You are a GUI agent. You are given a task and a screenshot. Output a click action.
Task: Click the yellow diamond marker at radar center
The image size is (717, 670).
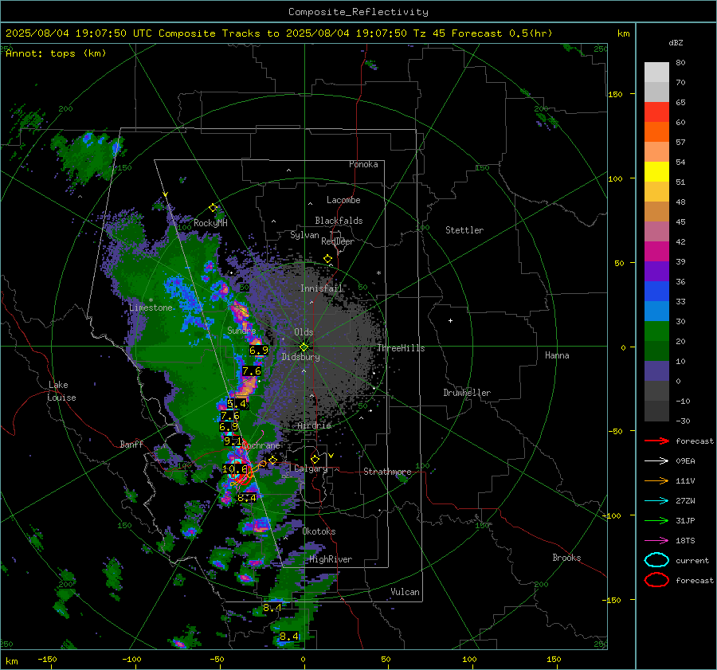(x=304, y=347)
